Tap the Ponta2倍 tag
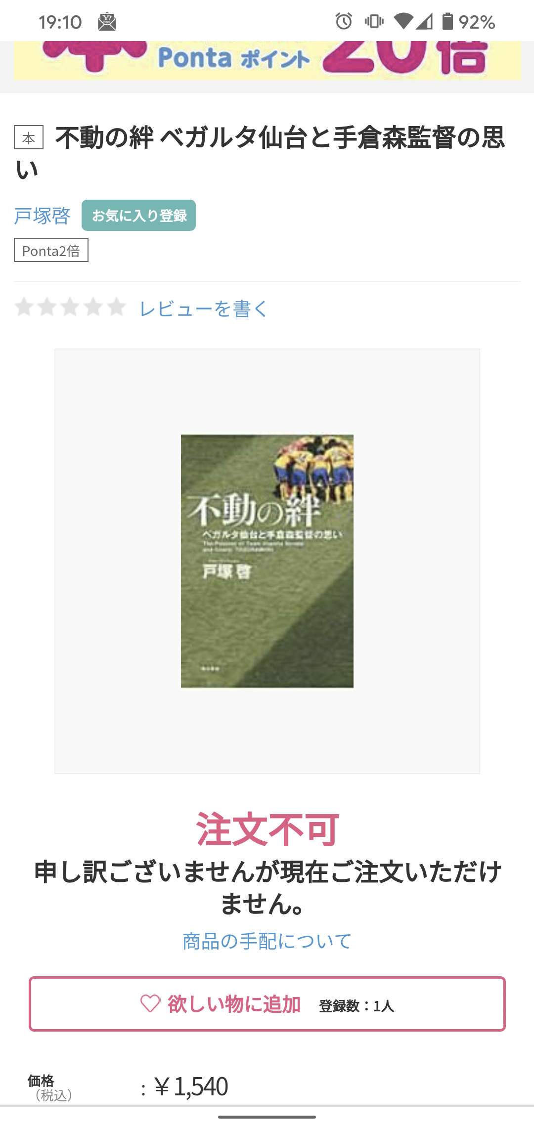Viewport: 534px width, 1127px height. (x=51, y=250)
